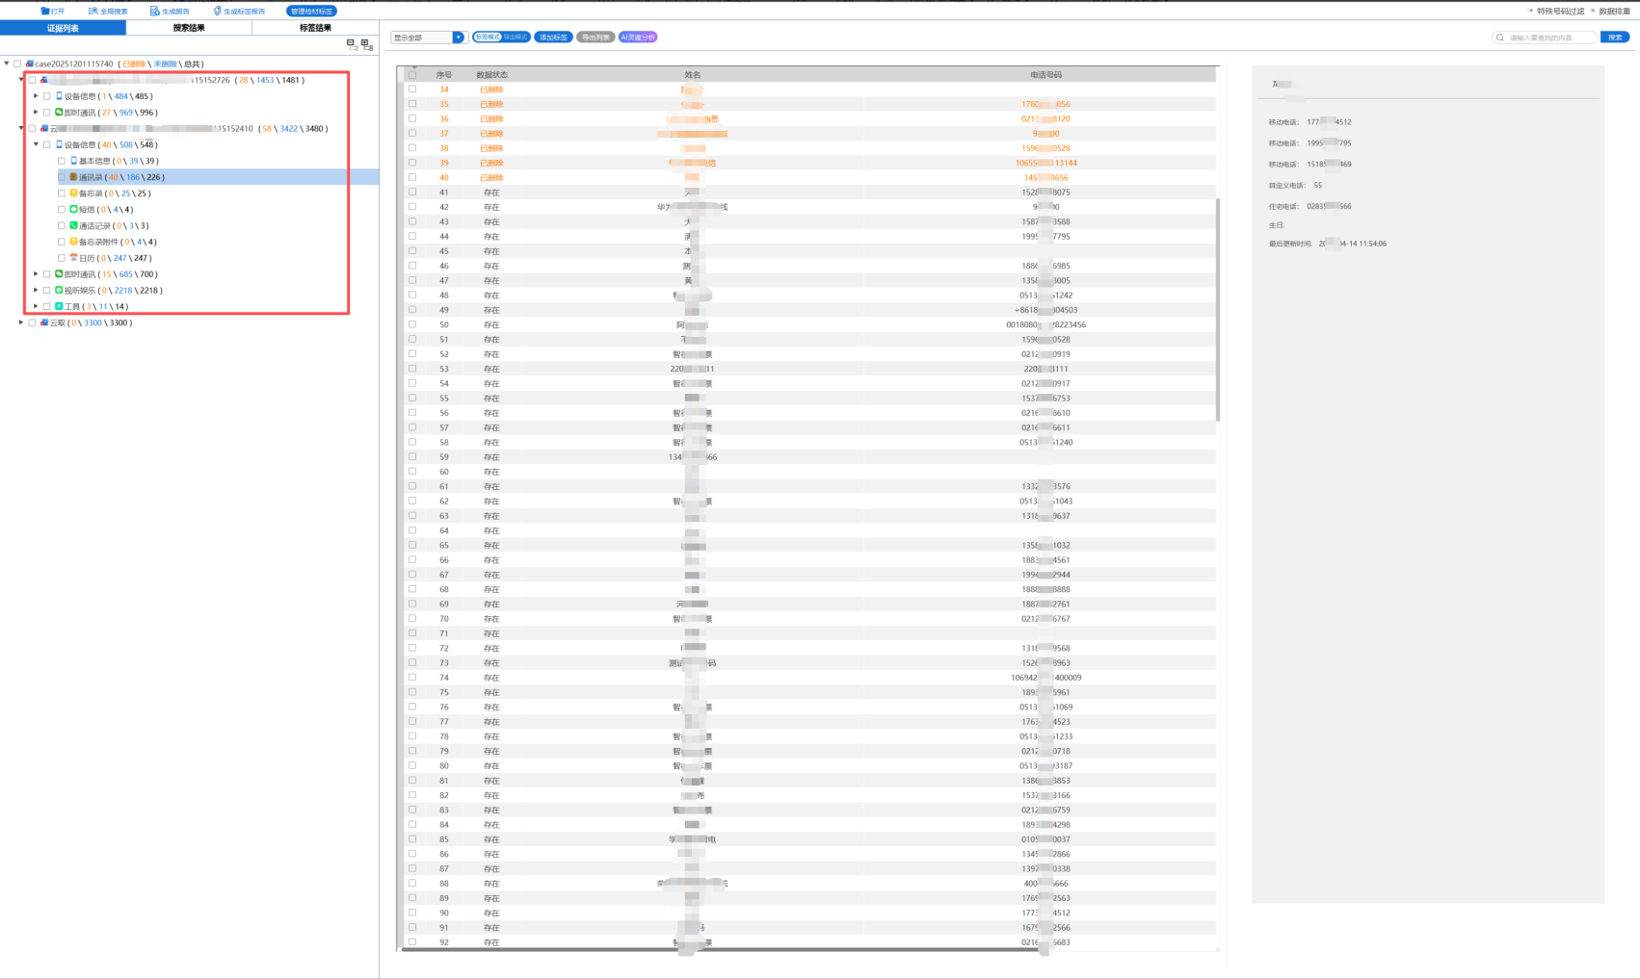
Task: Click the 生成标签报告 tag report icon
Action: click(x=218, y=12)
